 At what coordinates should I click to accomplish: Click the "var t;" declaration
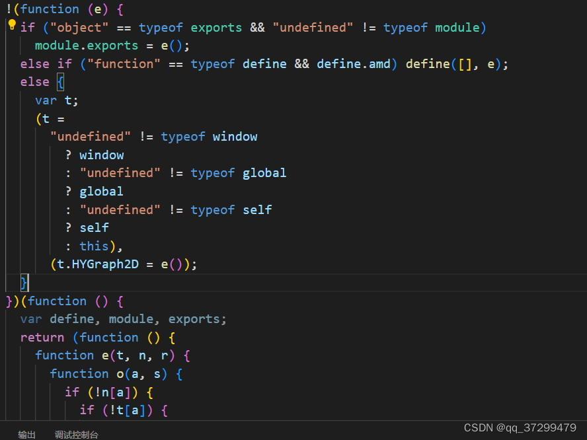point(57,100)
